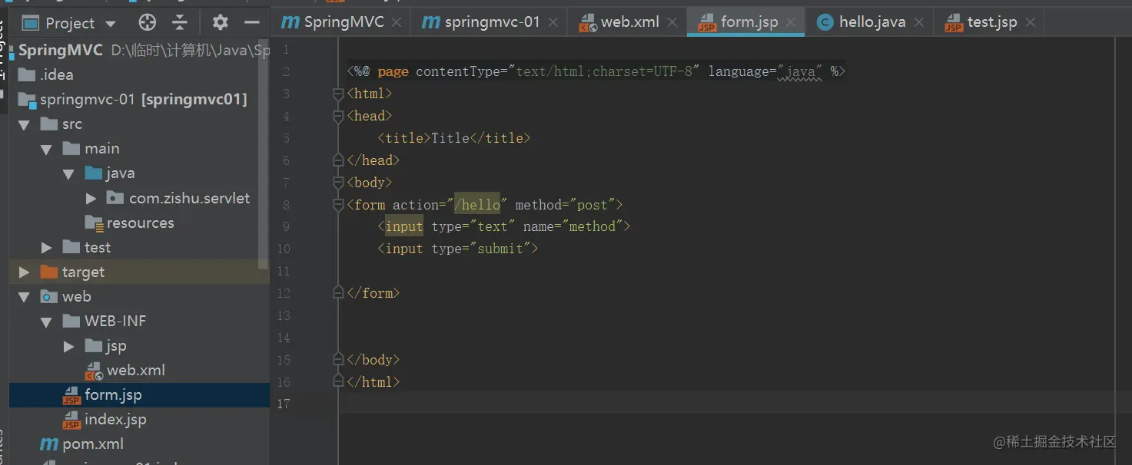Expand the target folder
This screenshot has width=1132, height=465.
click(24, 272)
